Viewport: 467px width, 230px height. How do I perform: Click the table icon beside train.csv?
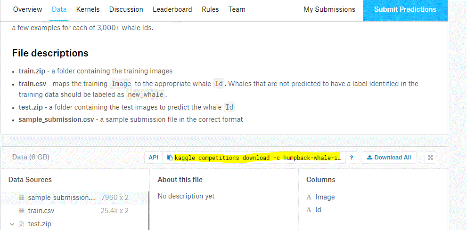pyautogui.click(x=21, y=211)
